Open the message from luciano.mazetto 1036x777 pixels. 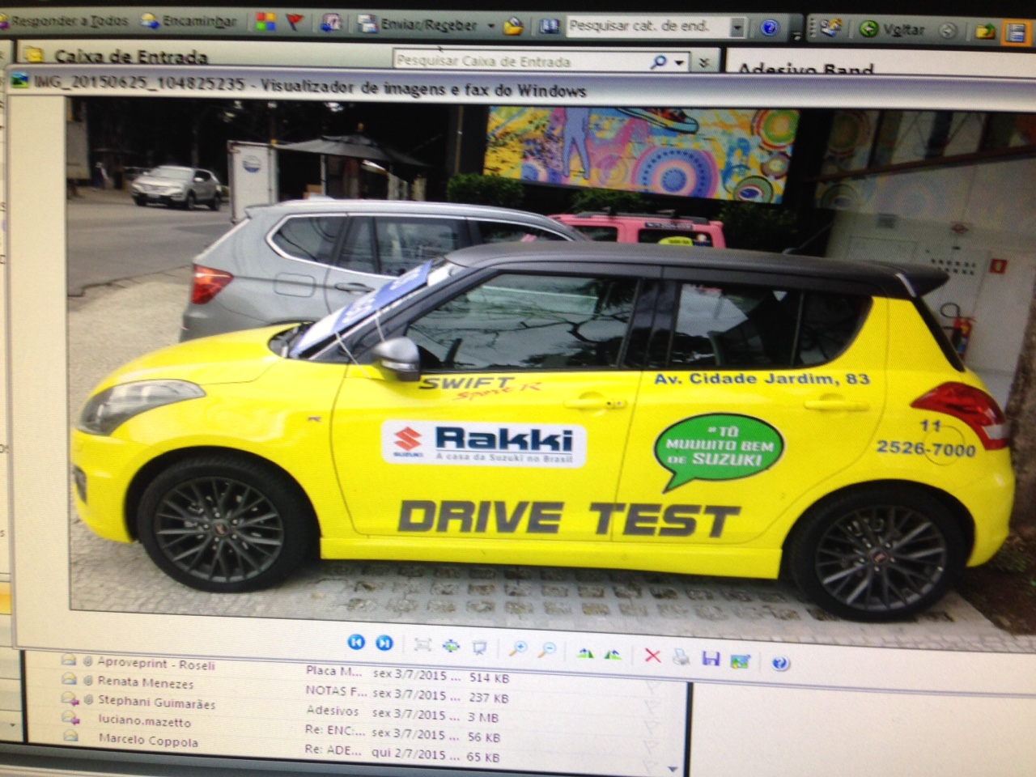145,721
